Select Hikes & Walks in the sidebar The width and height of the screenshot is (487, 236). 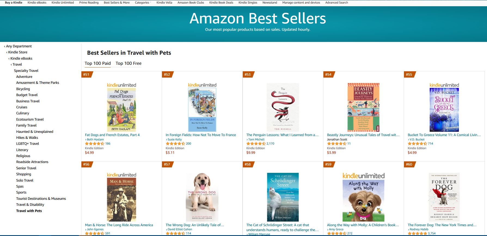[x=27, y=138]
